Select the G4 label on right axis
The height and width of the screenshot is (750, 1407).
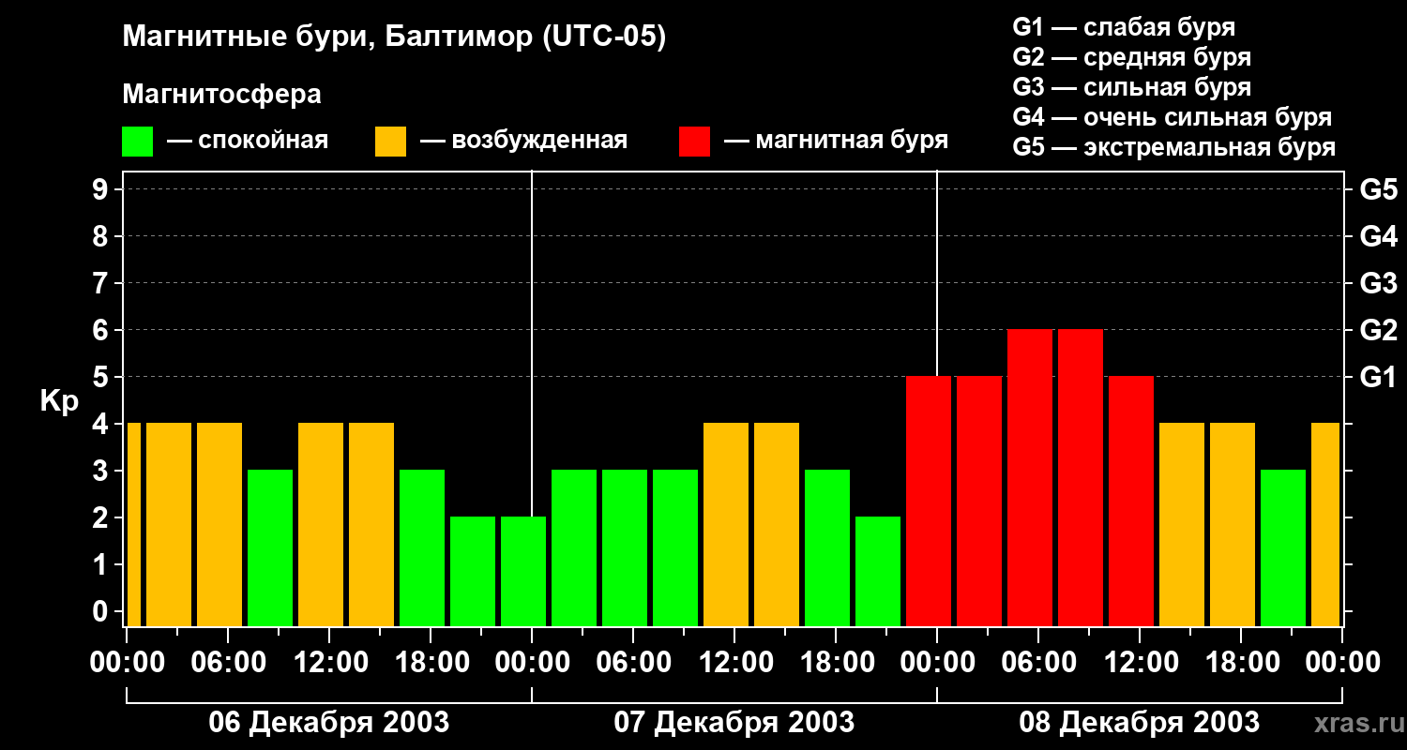(1378, 236)
